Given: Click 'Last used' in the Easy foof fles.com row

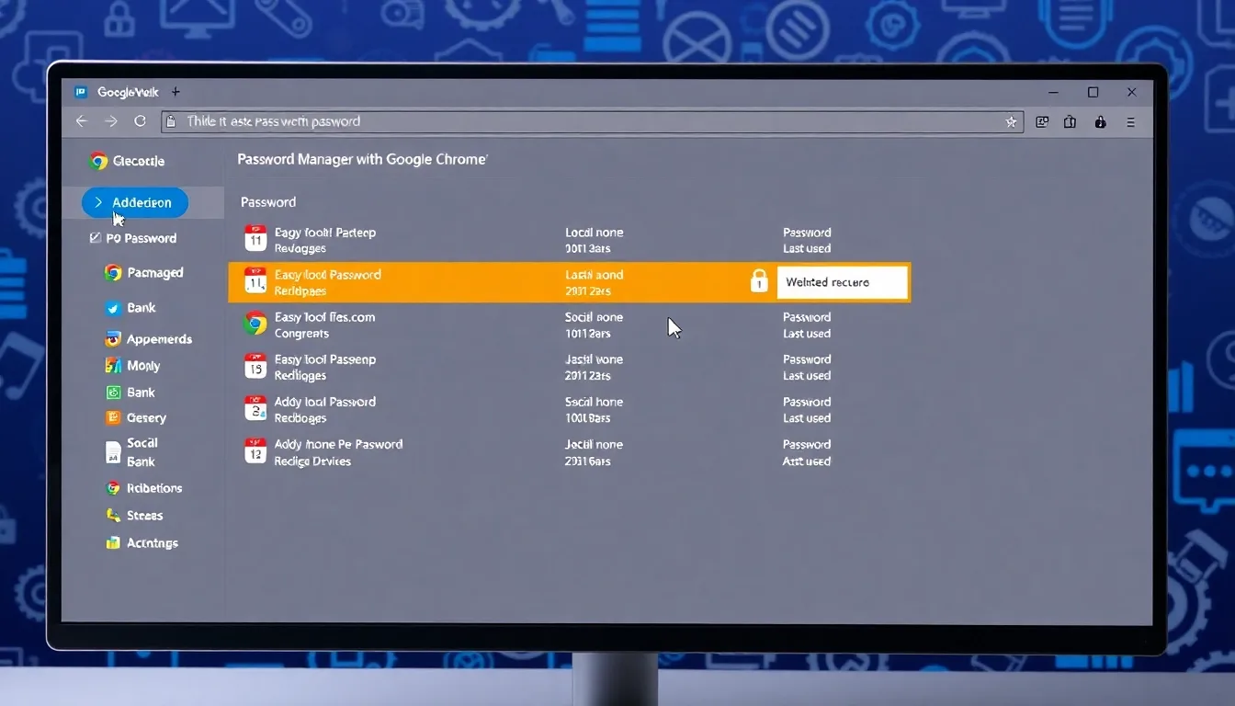Looking at the screenshot, I should click(807, 334).
